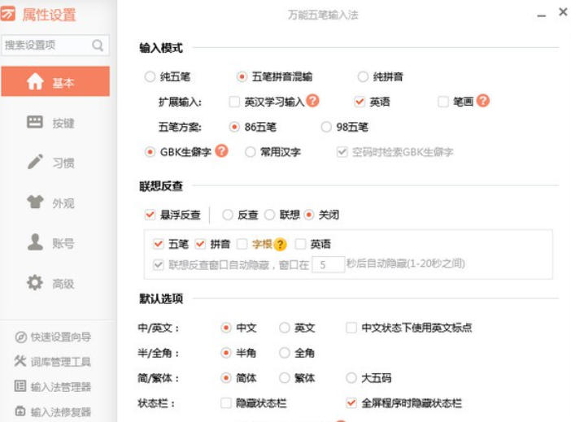The image size is (571, 422).
Task: Click the person icon for 账号
Action: [x=35, y=242]
